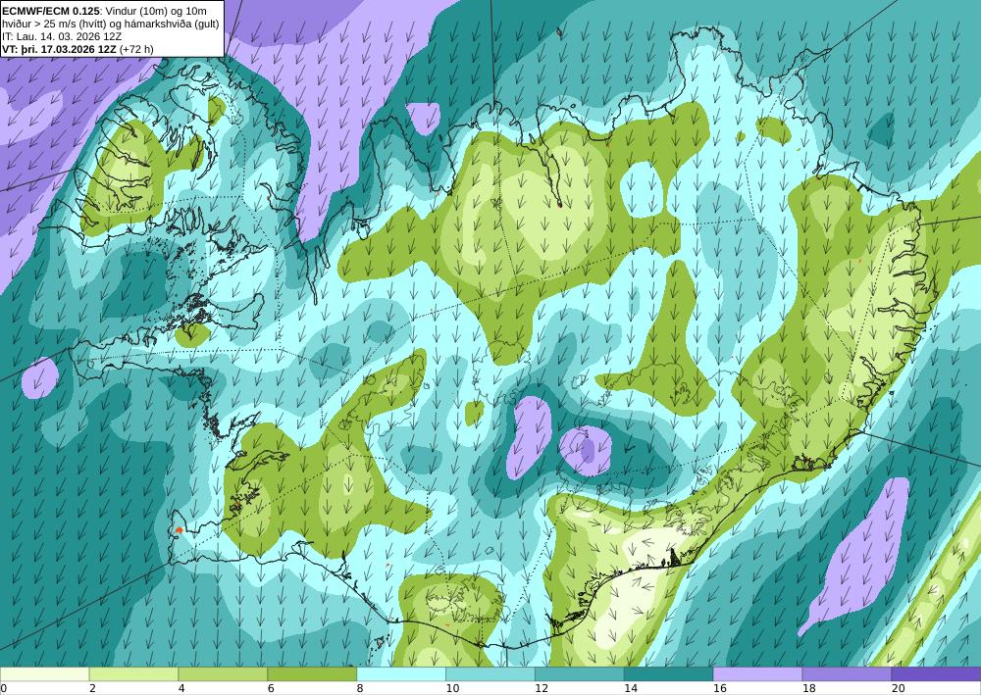The height and width of the screenshot is (695, 981).
Task: Select the 4–6 m/s green legend swatch
Action: [x=223, y=673]
